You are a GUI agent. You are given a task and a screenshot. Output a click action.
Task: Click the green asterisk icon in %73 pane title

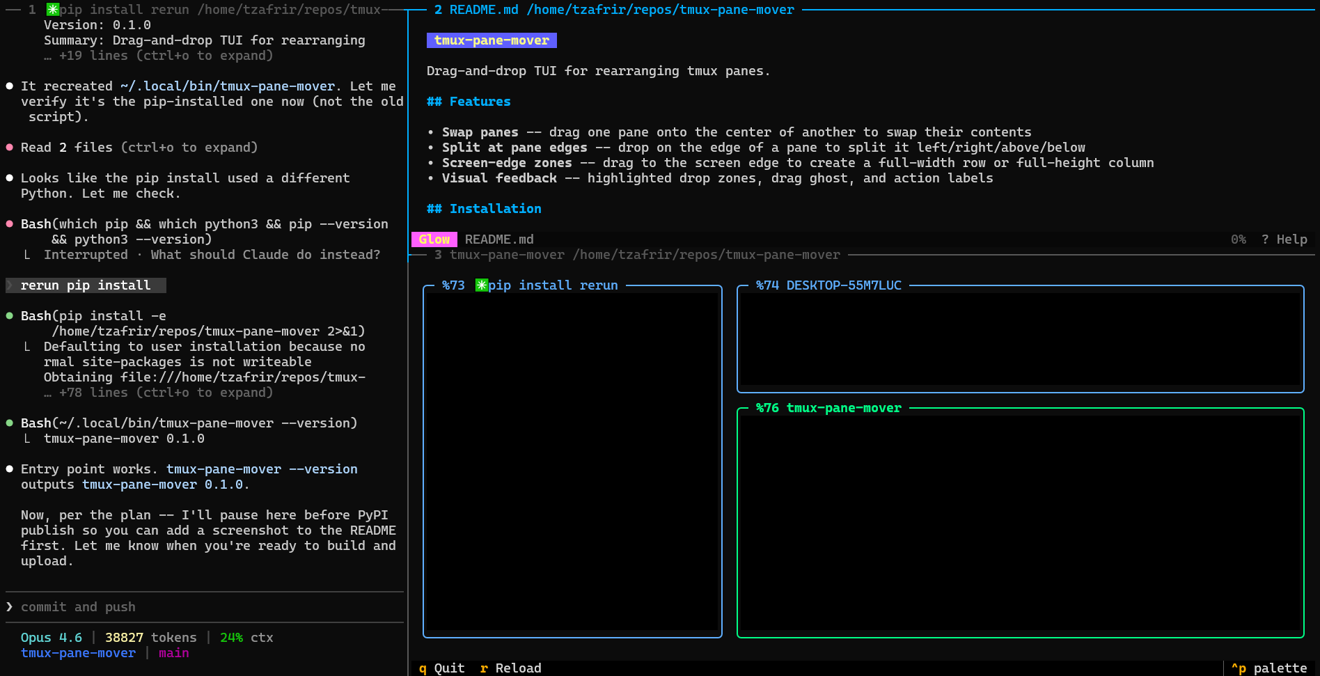coord(482,285)
